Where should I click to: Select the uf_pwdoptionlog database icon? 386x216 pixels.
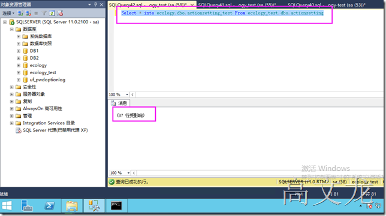25,80
